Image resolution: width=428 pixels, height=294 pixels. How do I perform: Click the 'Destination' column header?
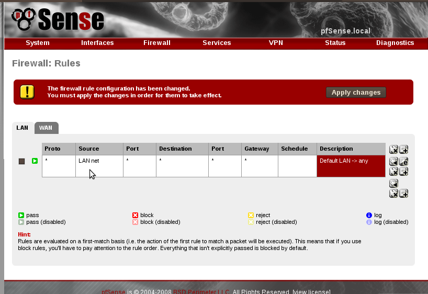(182, 149)
